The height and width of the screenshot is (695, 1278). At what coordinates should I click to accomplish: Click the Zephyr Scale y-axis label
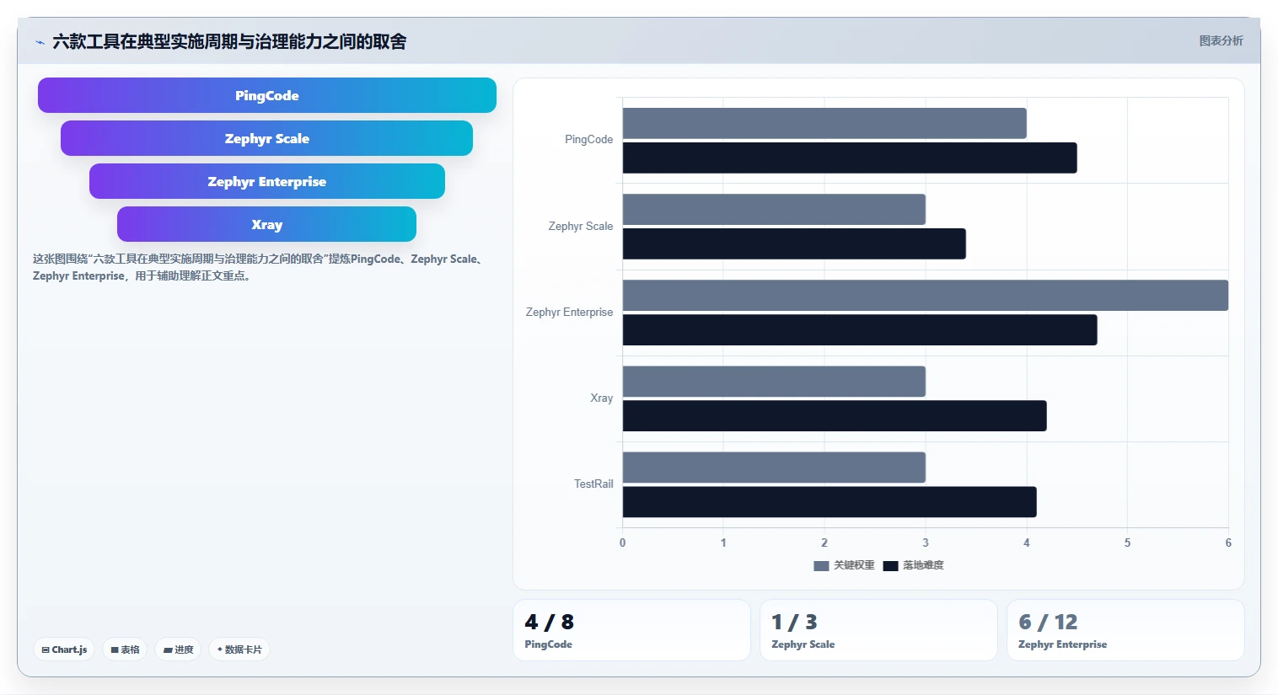tap(580, 226)
